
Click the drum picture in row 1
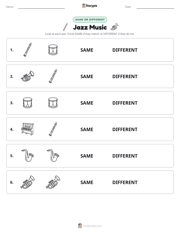click(53, 50)
